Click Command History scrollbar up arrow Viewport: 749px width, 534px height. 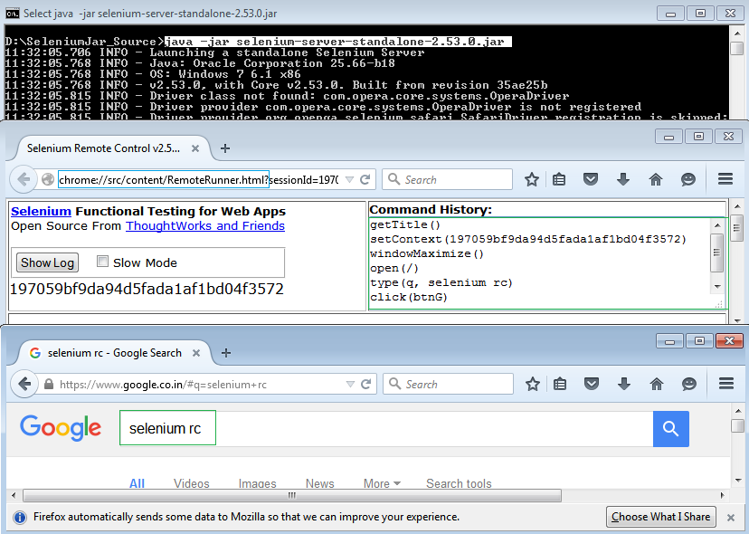(717, 225)
